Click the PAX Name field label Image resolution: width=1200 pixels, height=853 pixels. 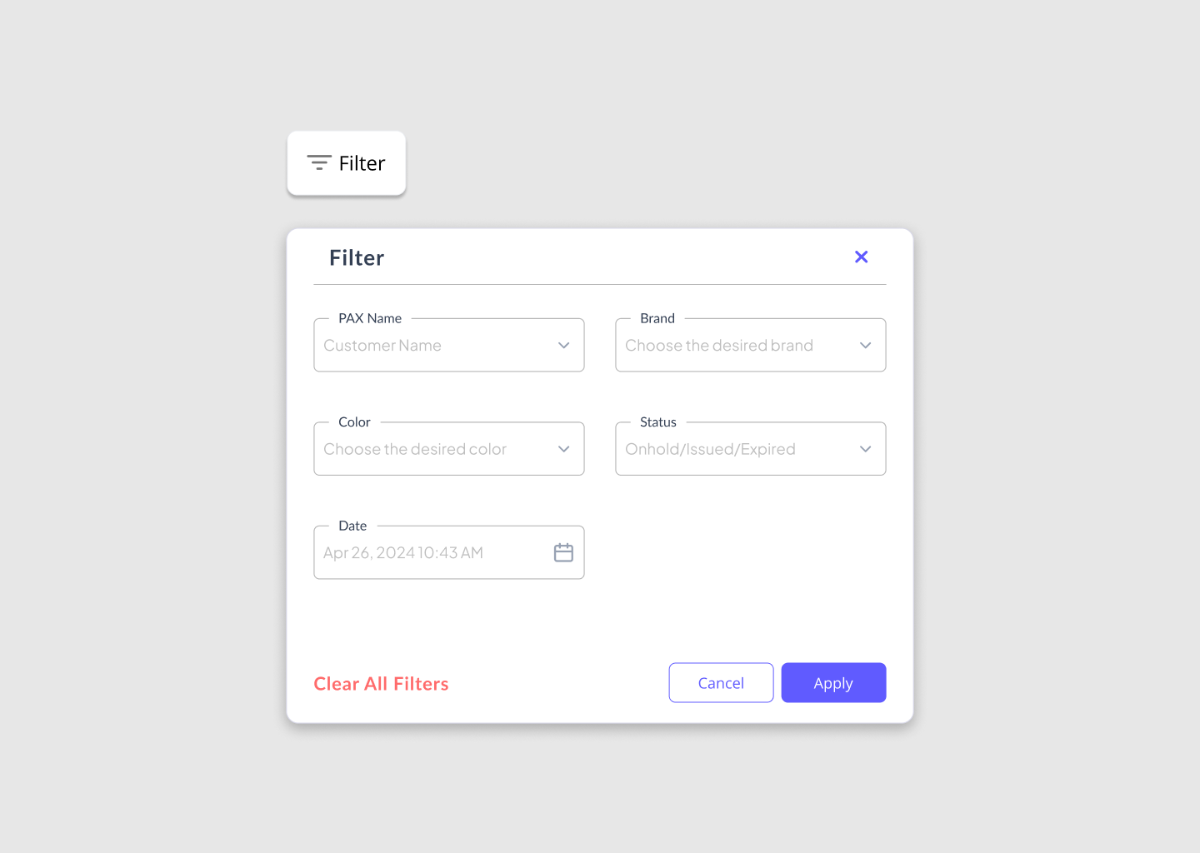click(x=370, y=318)
